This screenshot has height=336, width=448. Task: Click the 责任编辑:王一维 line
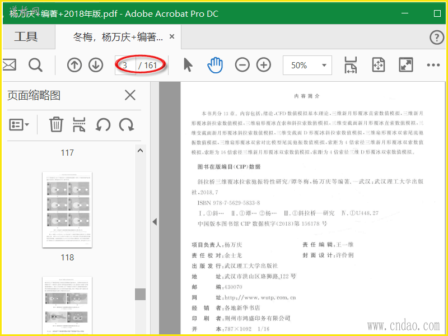pos(328,245)
